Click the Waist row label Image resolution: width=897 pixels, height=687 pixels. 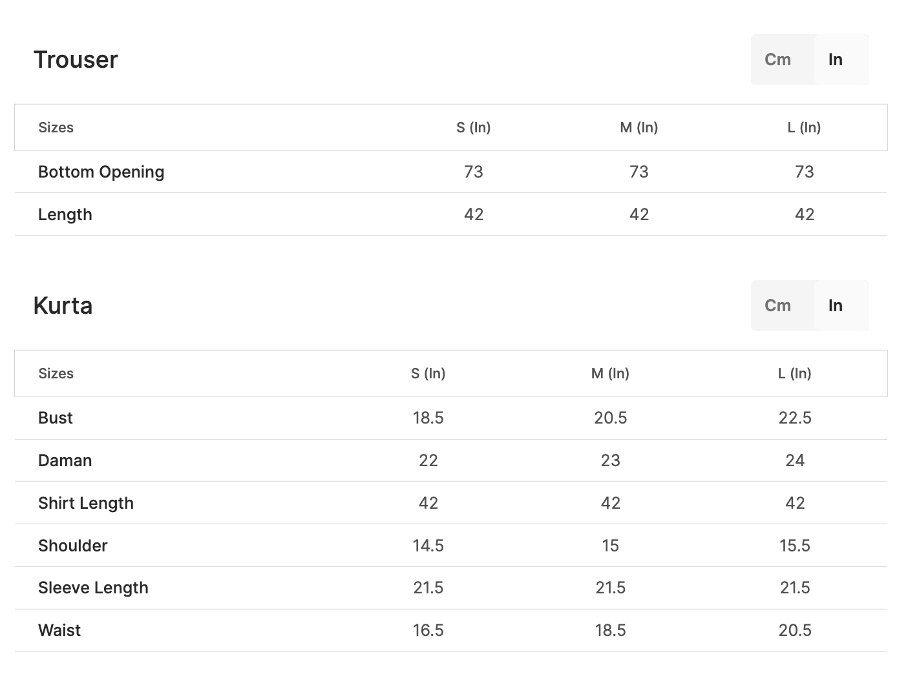click(59, 630)
